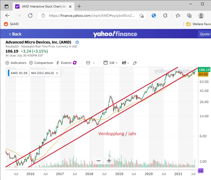This screenshot has width=211, height=180.
Task: Open the Indicators menu
Action: coord(16,63)
